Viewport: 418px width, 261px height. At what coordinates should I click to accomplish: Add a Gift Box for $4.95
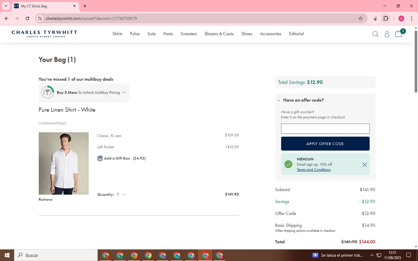tap(121, 158)
